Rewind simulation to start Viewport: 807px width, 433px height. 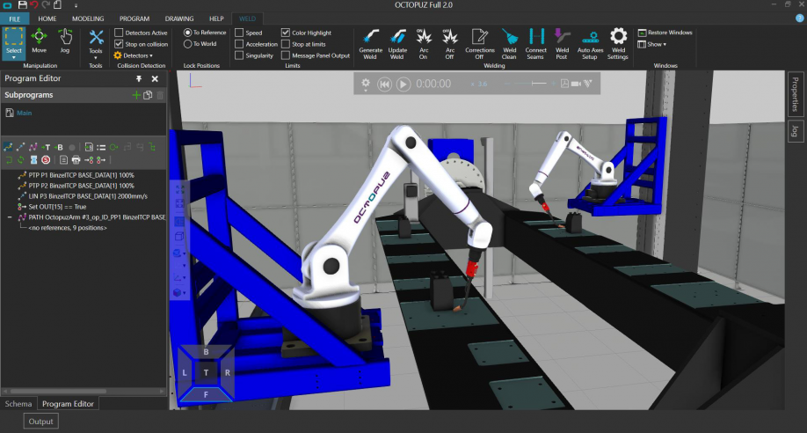(x=384, y=84)
